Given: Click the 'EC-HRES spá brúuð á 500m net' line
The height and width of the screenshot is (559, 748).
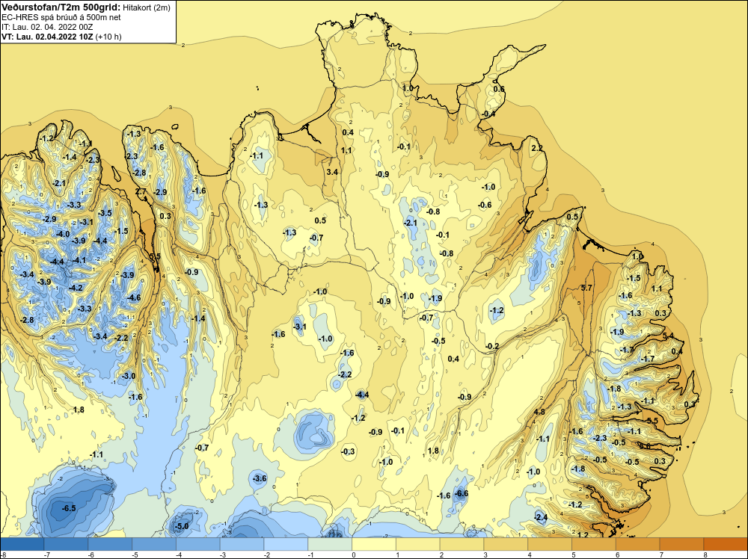Looking at the screenshot, I should click(x=61, y=17).
